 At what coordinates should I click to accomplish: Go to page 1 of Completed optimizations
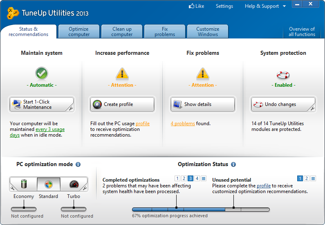[177, 178]
